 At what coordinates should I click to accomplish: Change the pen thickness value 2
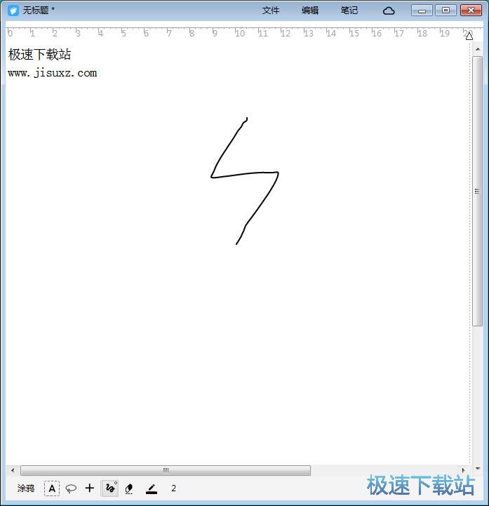(x=173, y=488)
